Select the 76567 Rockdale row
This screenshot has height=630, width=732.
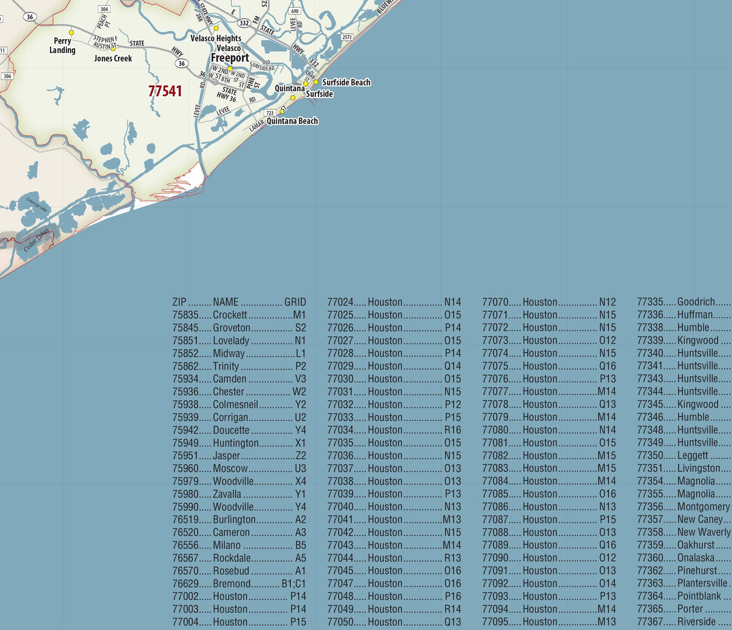click(x=239, y=558)
